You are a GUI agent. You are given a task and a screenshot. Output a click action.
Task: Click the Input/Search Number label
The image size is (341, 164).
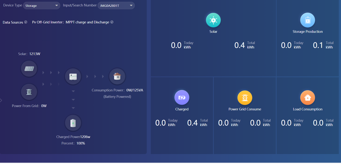coord(80,5)
